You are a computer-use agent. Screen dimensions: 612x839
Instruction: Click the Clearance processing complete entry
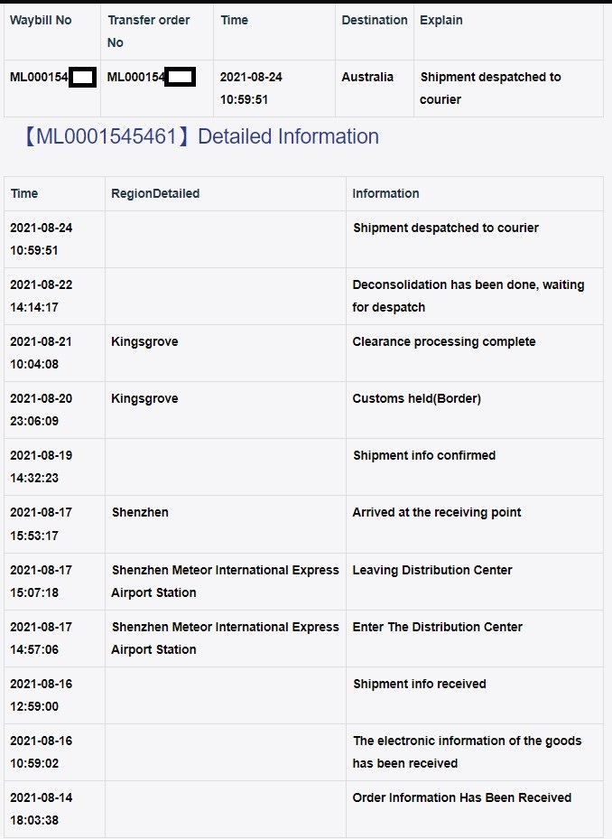[x=444, y=342]
